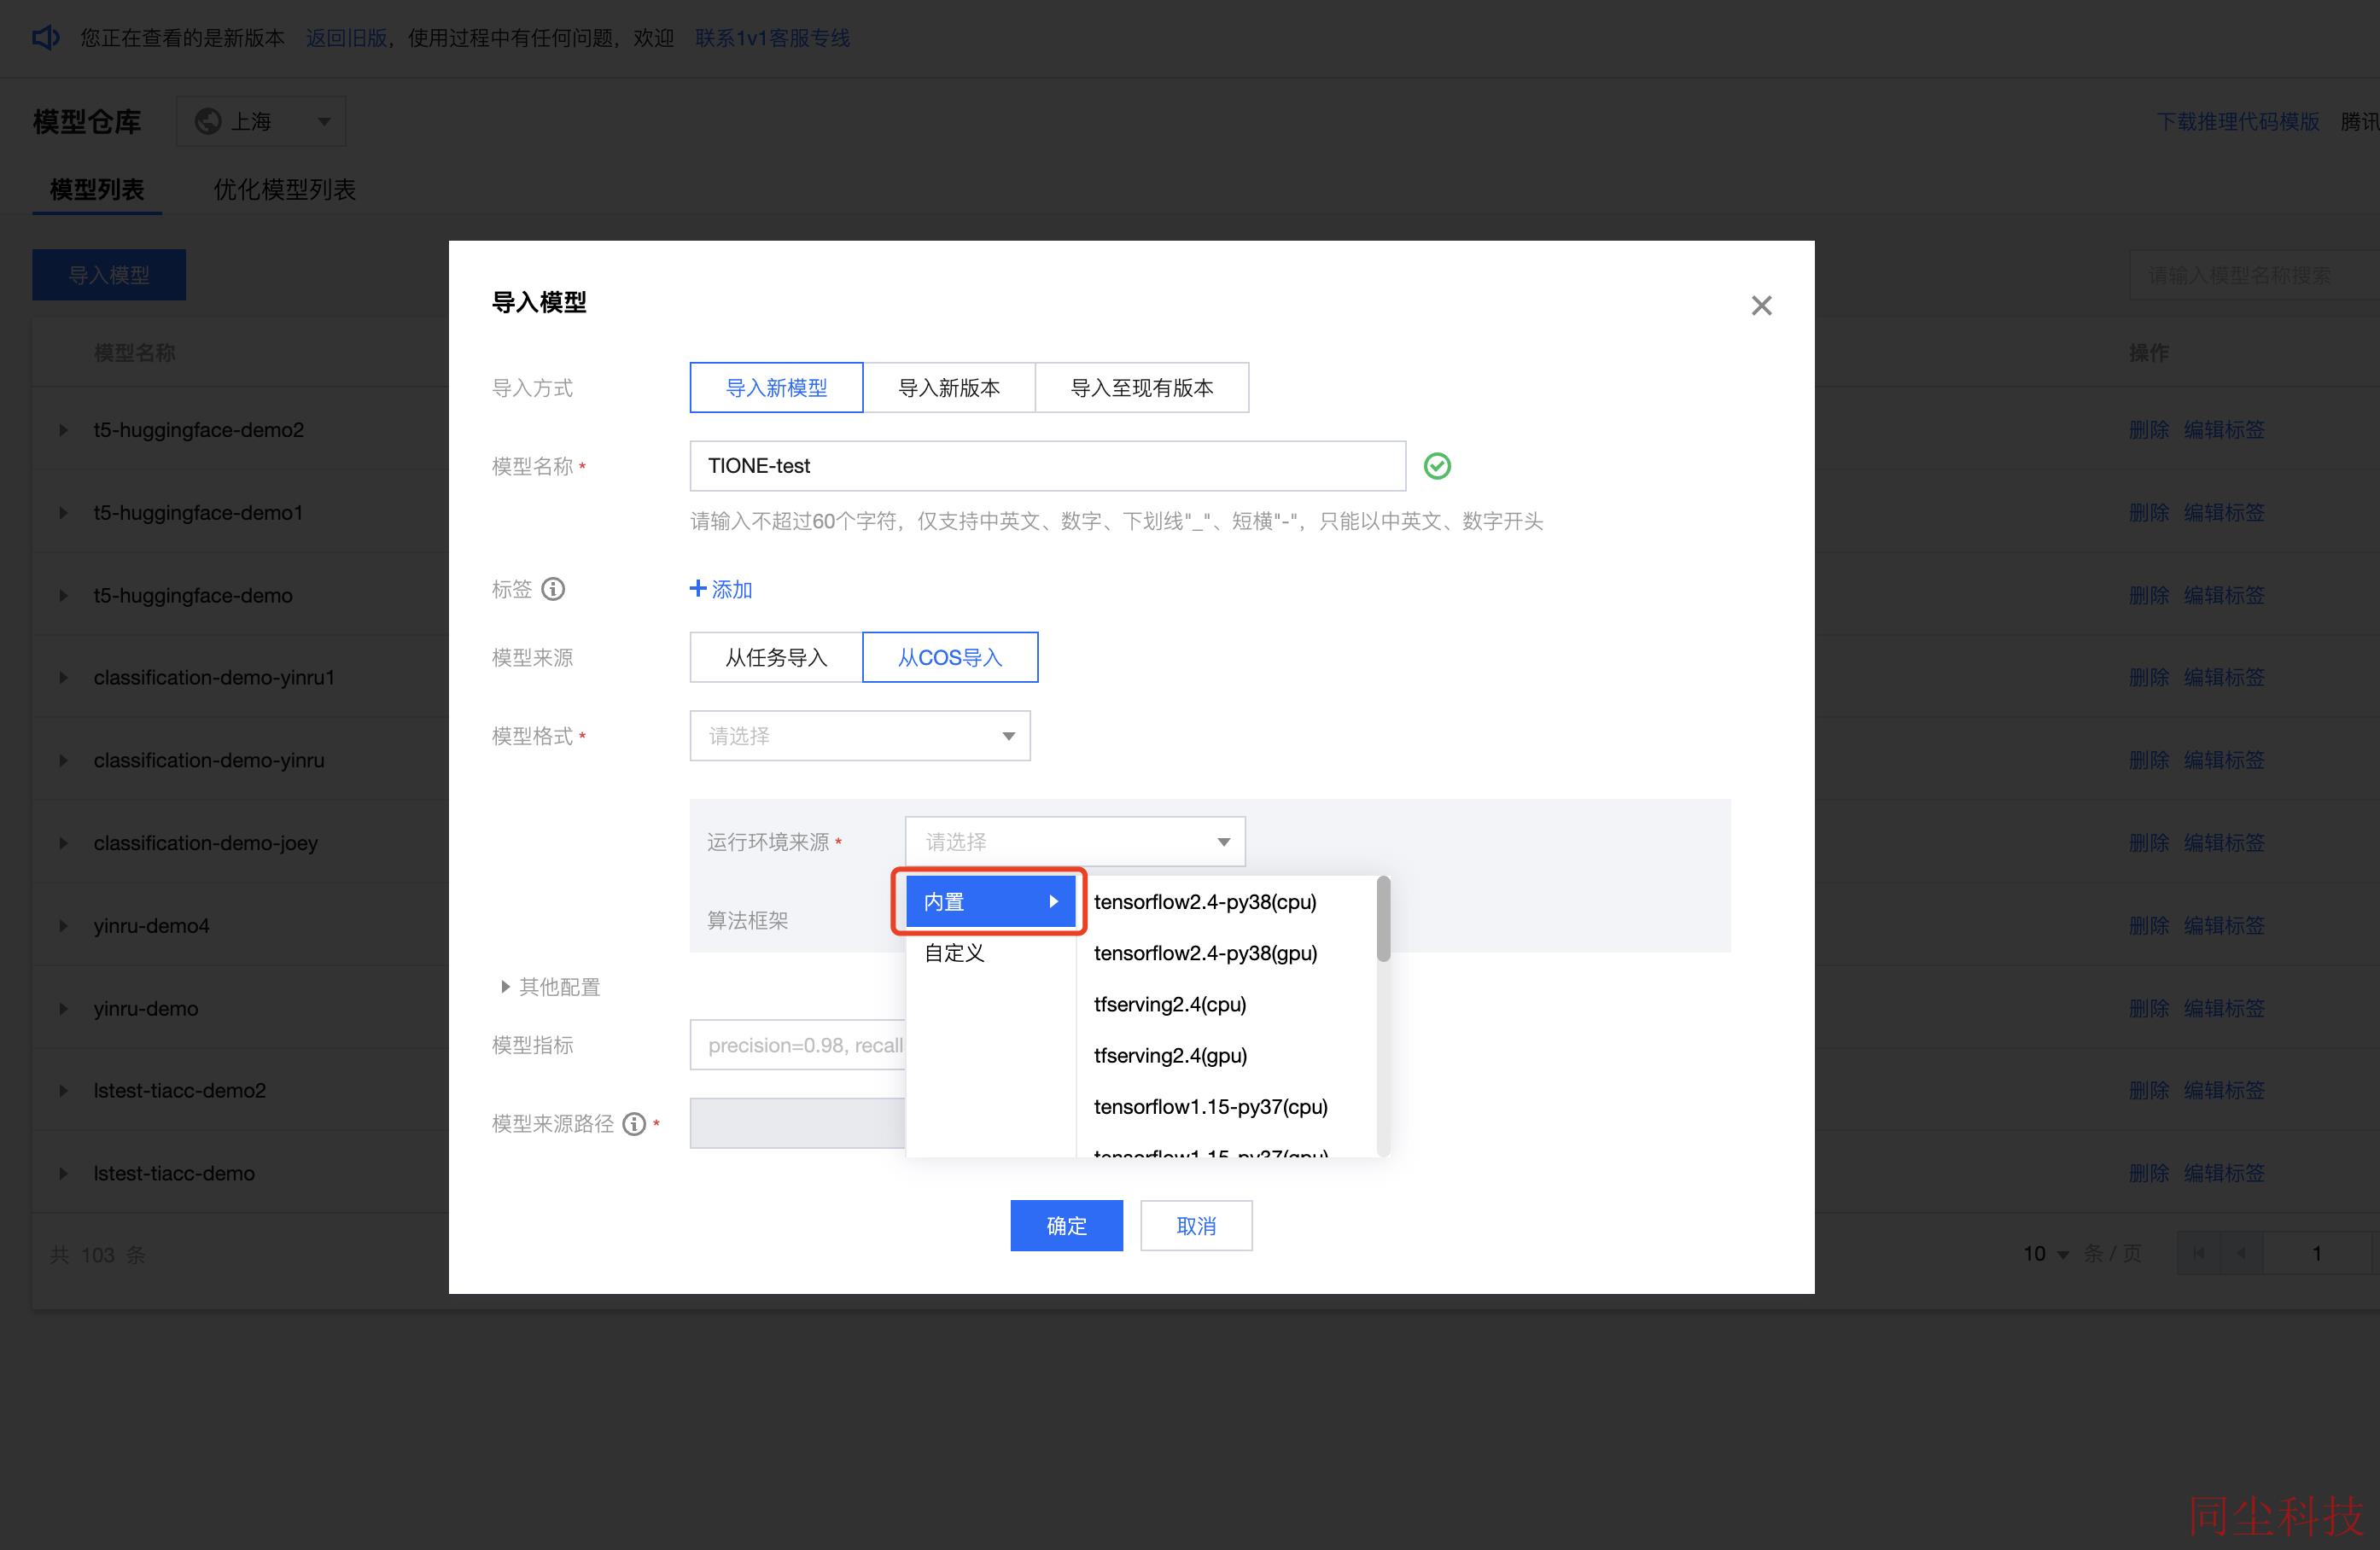Click the plus 添加 tag link

721,589
